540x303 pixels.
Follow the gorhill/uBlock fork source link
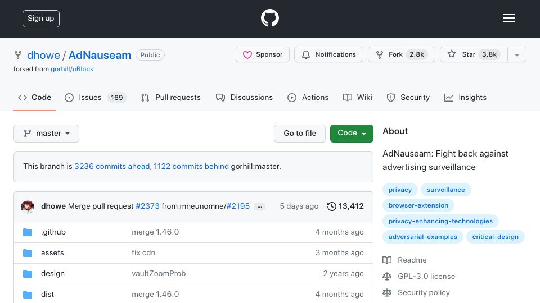tap(72, 69)
